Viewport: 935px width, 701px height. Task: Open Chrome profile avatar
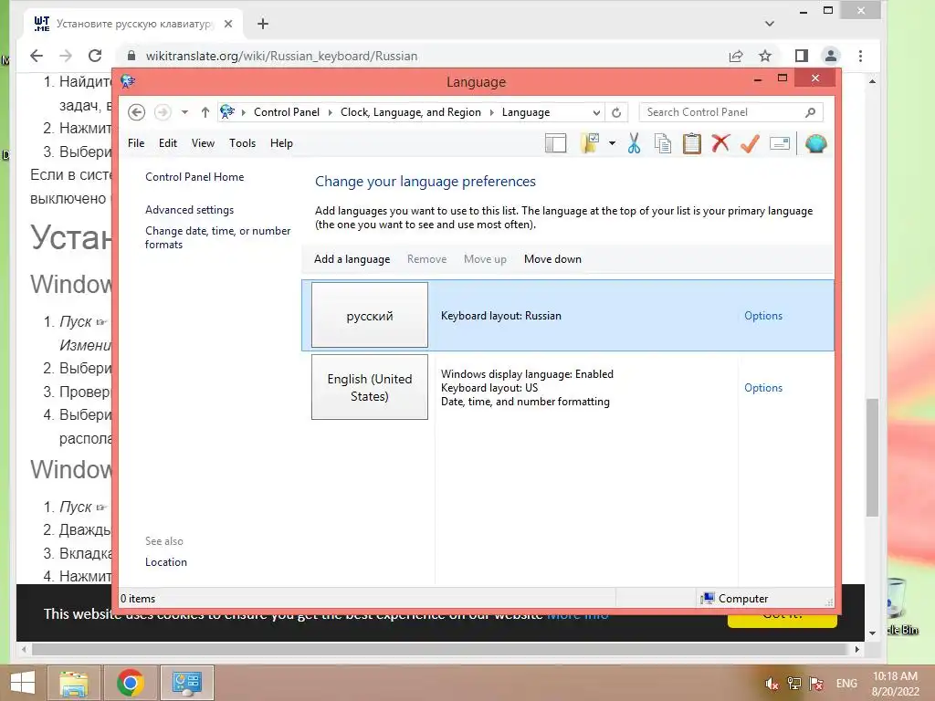point(831,56)
